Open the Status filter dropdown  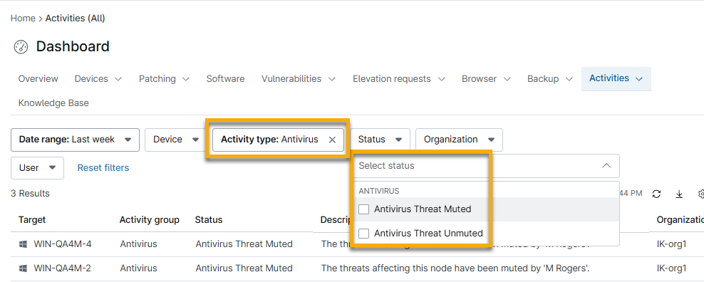pos(380,140)
